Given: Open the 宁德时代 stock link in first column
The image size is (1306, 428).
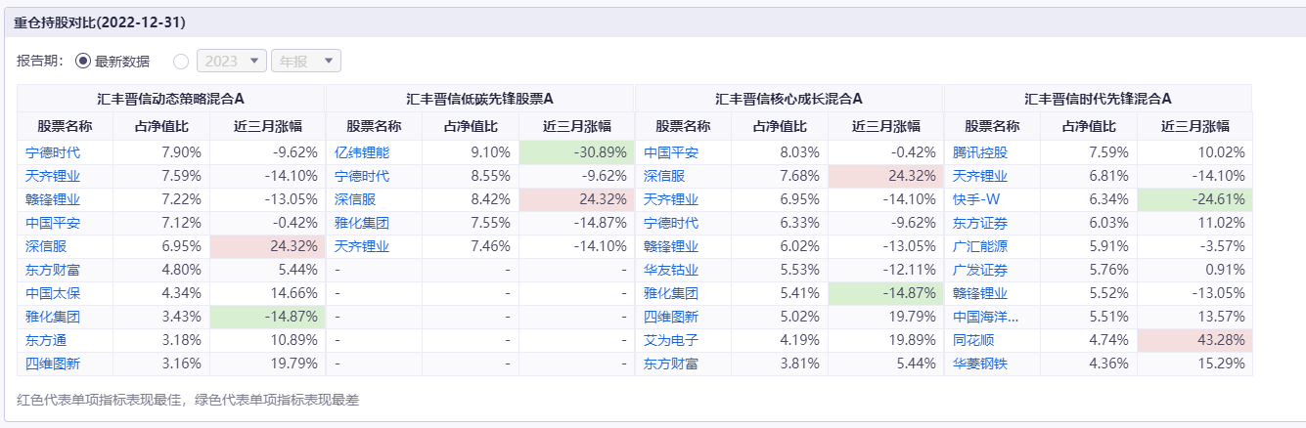Looking at the screenshot, I should [53, 152].
